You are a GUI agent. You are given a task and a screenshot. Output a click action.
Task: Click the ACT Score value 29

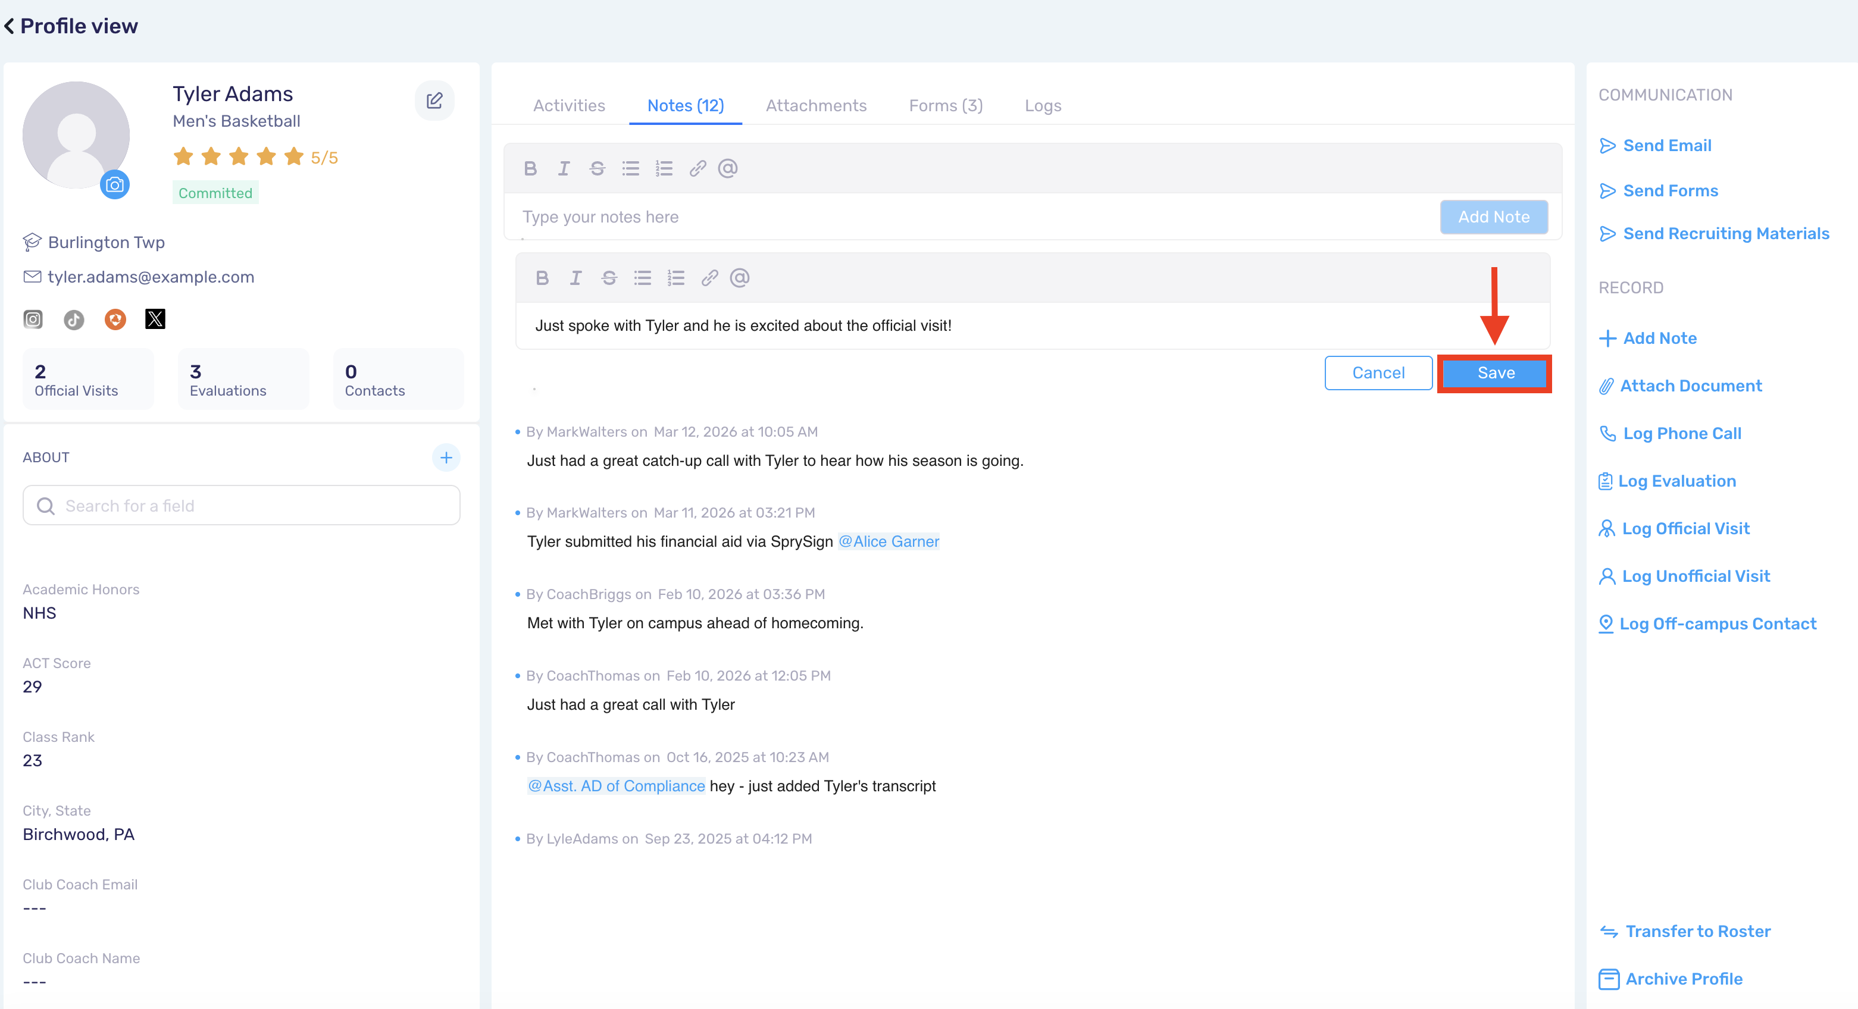[x=33, y=687]
